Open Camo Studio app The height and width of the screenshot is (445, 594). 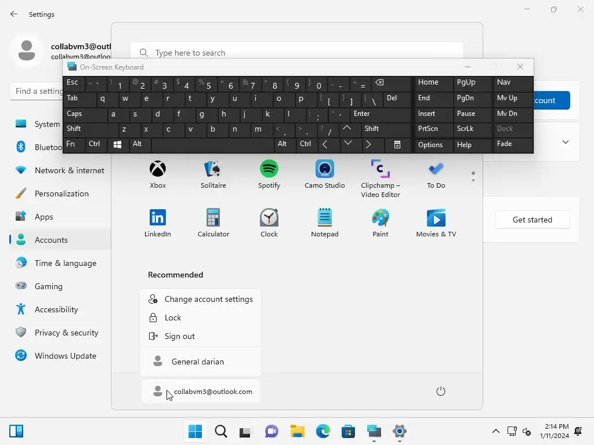tap(325, 174)
